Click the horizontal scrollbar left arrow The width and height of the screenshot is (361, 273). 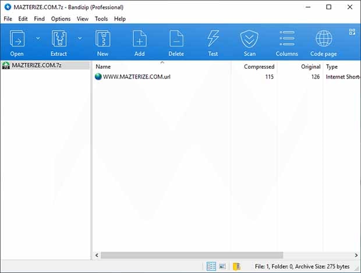[97, 255]
